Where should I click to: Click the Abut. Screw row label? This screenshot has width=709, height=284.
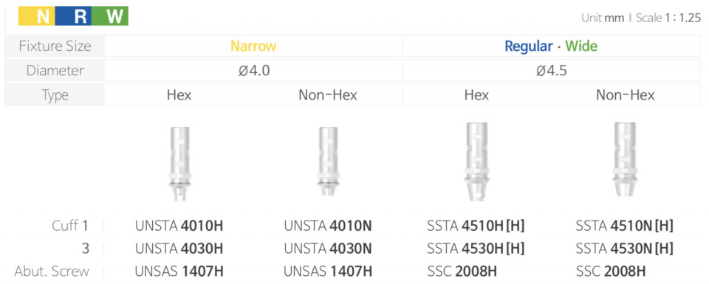52,271
